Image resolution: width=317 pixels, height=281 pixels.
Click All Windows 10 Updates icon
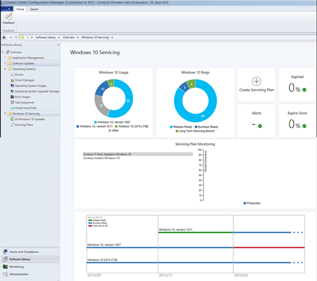click(12, 119)
